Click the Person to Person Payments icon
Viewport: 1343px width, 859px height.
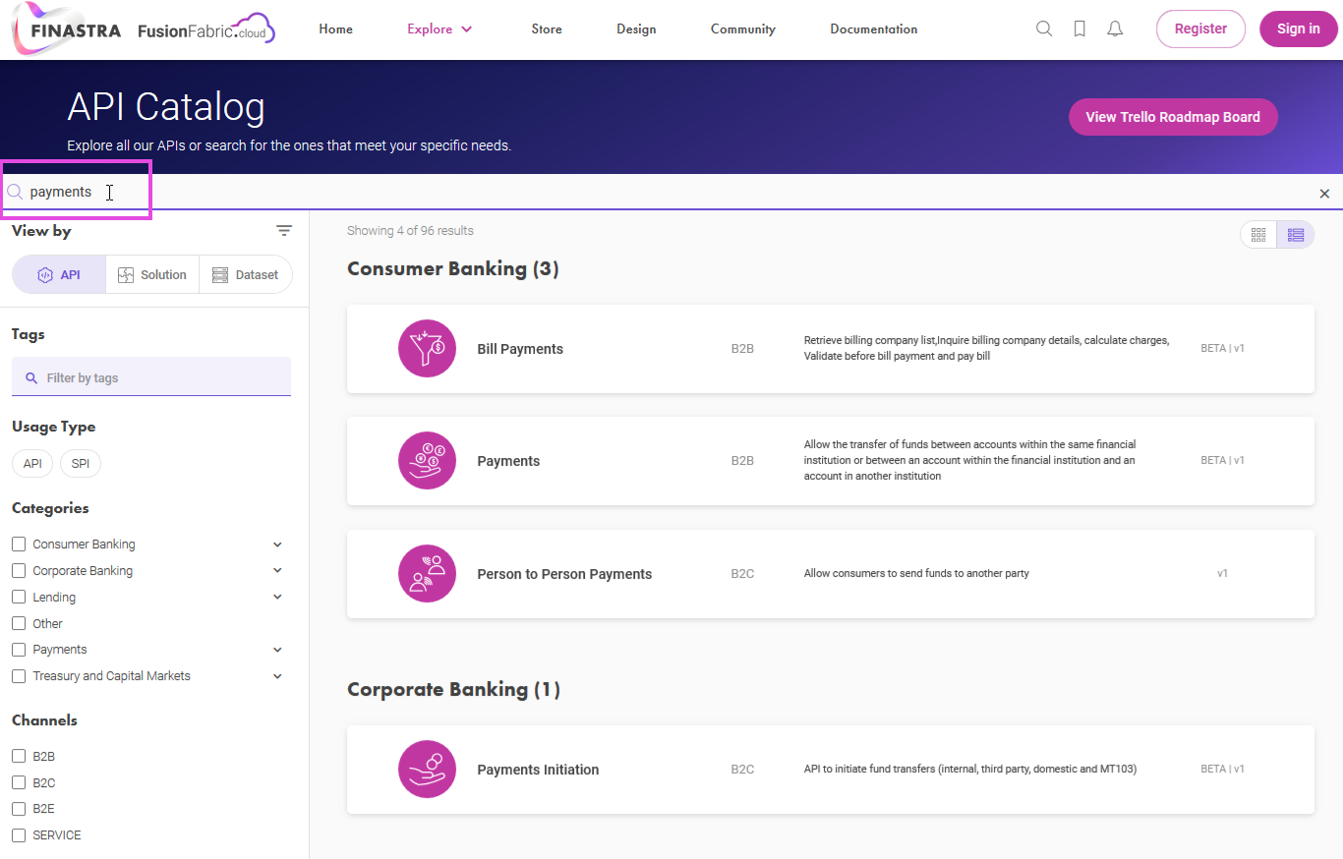pos(427,573)
